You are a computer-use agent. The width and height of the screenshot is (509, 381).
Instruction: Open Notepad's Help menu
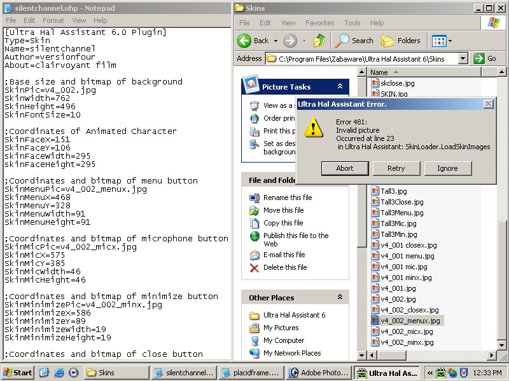[101, 20]
